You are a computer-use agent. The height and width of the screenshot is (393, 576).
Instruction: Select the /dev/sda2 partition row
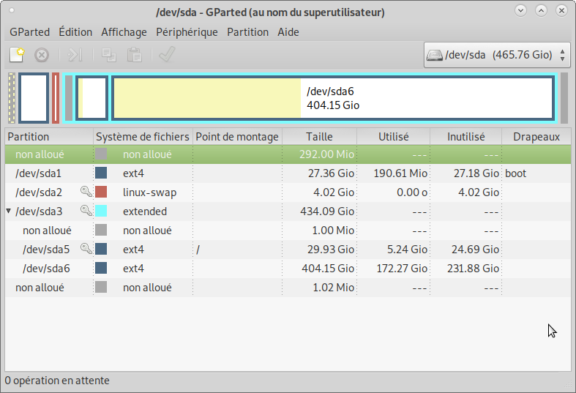click(288, 192)
